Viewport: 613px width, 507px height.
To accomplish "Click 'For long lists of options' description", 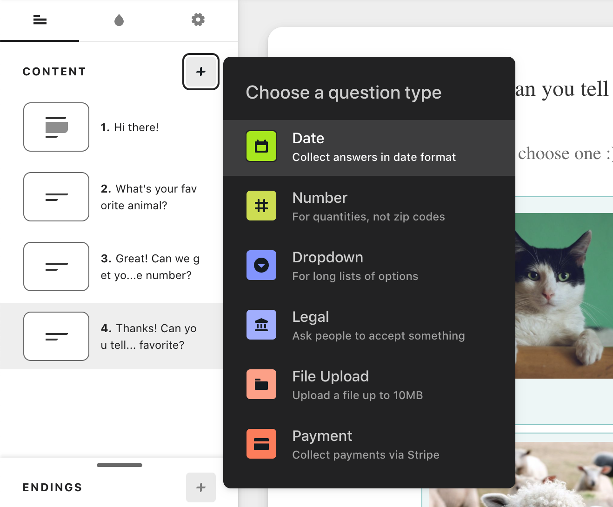I will click(355, 276).
